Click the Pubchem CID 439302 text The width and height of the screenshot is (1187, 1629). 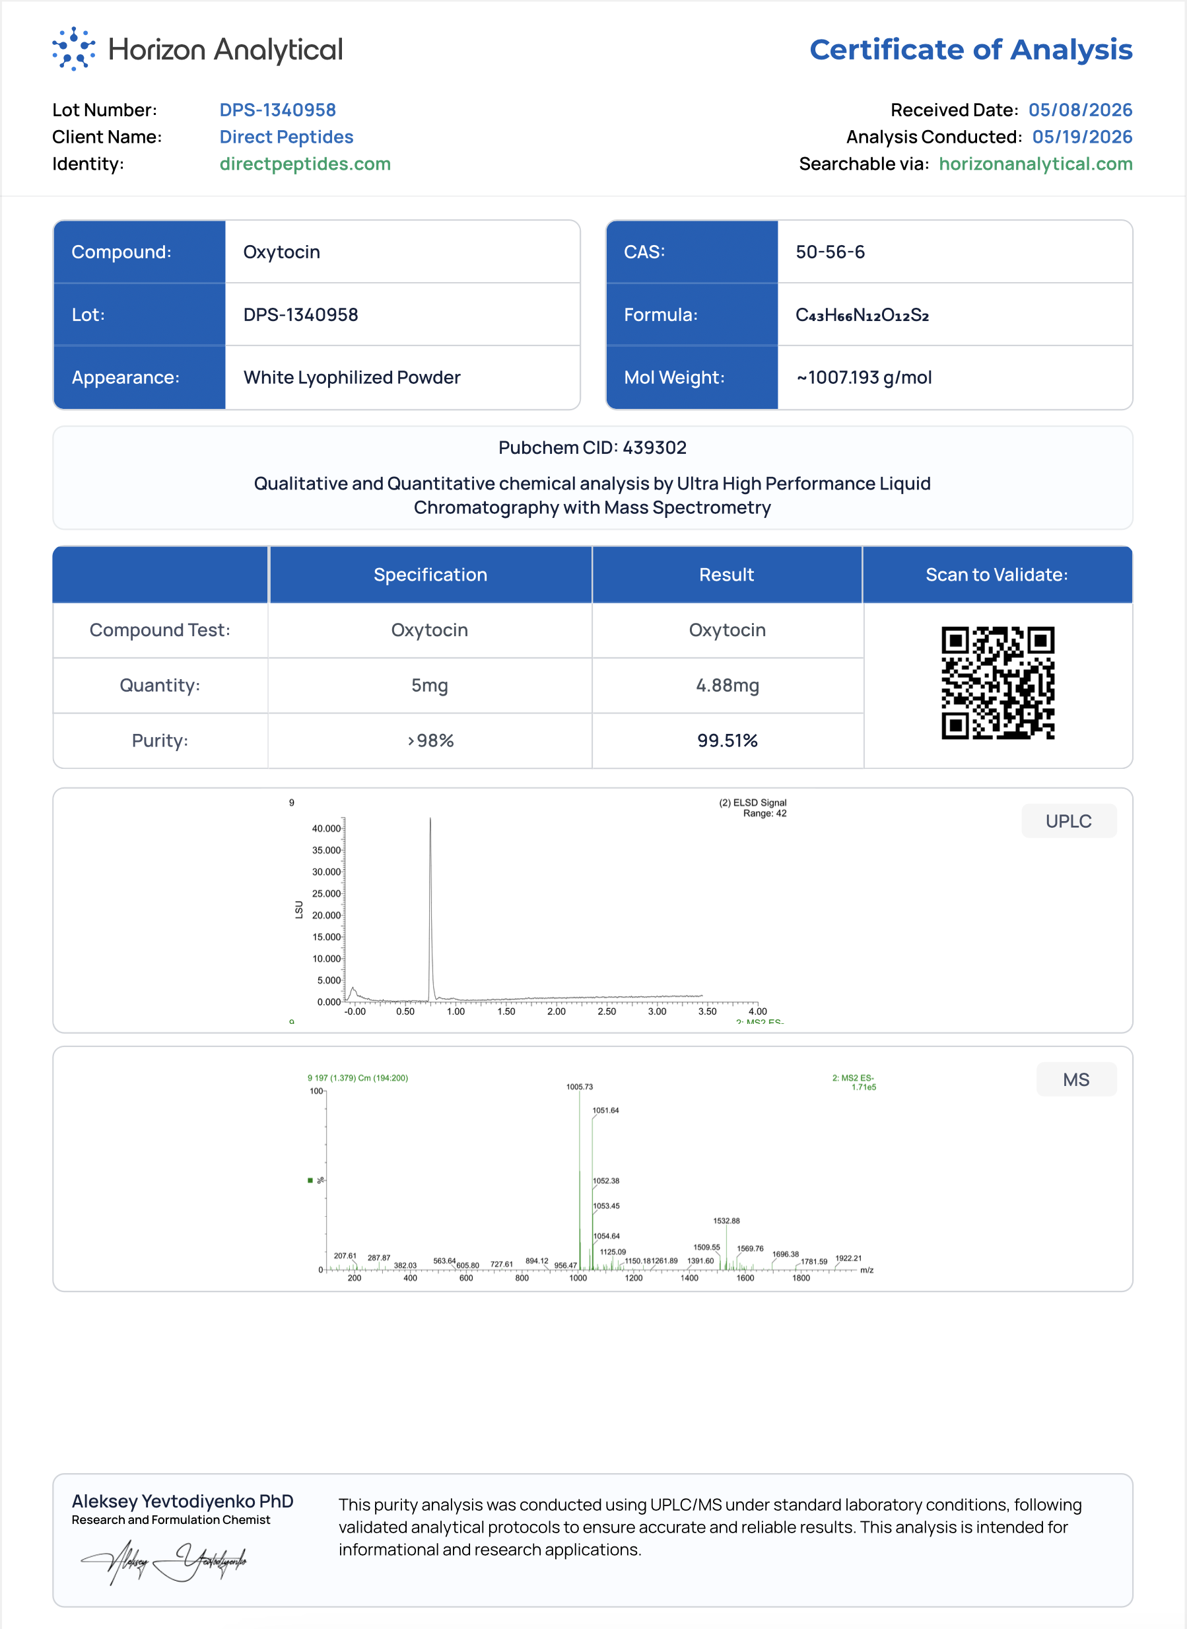[593, 448]
